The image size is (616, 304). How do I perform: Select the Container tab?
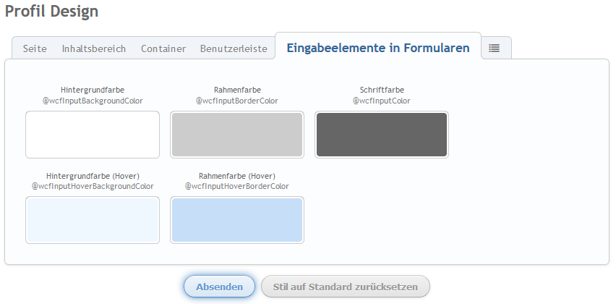coord(163,48)
